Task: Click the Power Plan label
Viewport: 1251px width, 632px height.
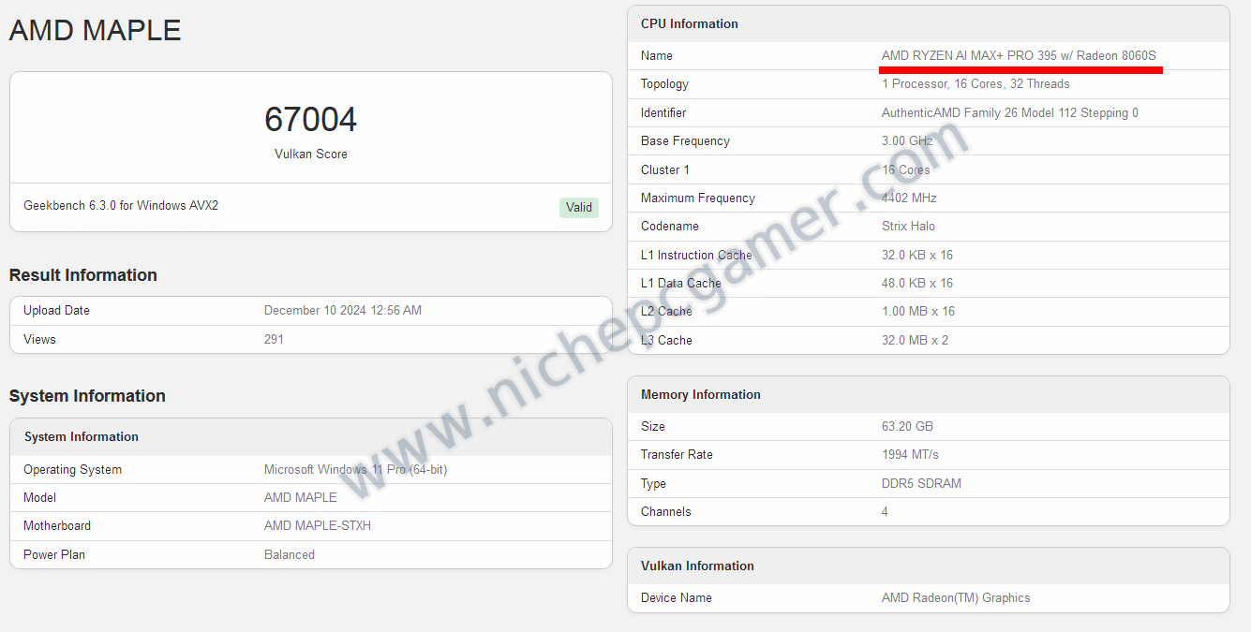Action: (54, 554)
